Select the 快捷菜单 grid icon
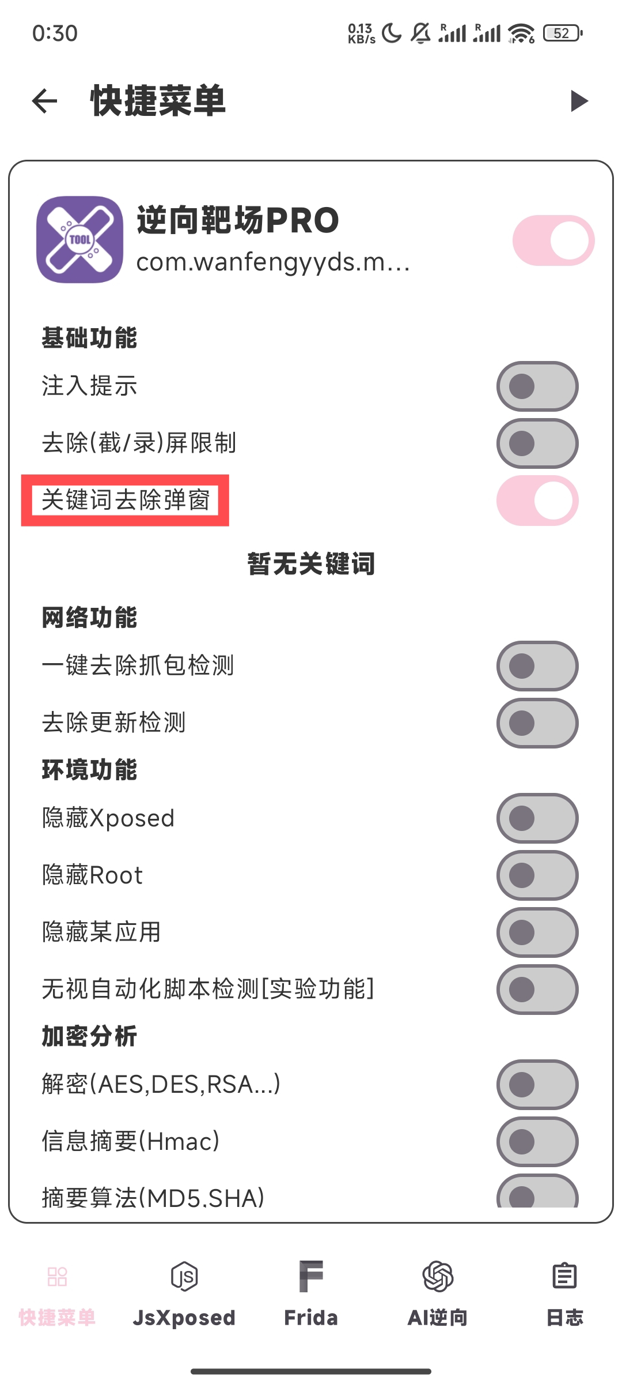 coord(58,1277)
